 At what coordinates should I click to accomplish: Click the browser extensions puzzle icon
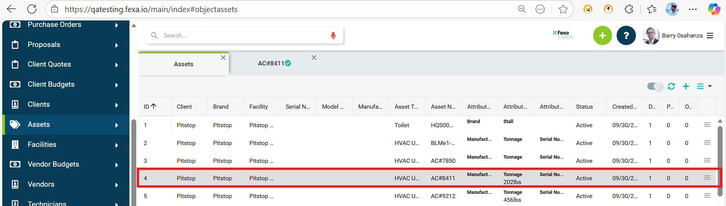click(x=629, y=9)
